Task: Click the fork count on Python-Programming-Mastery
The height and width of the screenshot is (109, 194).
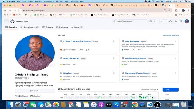Action: (x=87, y=50)
